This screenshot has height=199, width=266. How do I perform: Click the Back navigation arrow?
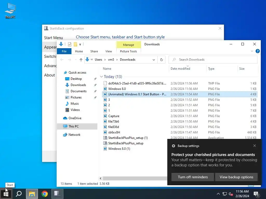tap(62, 60)
